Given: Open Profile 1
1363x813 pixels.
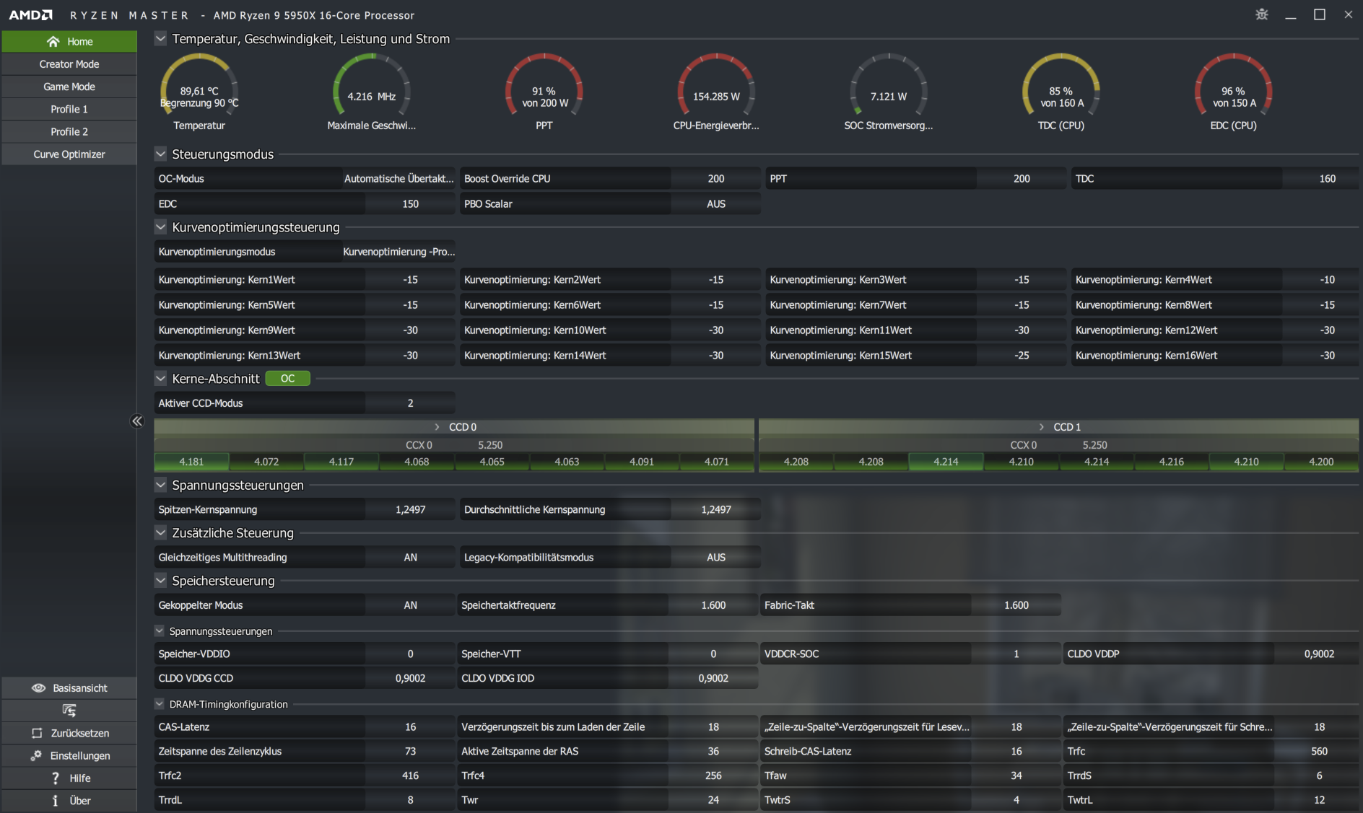Looking at the screenshot, I should click(69, 109).
